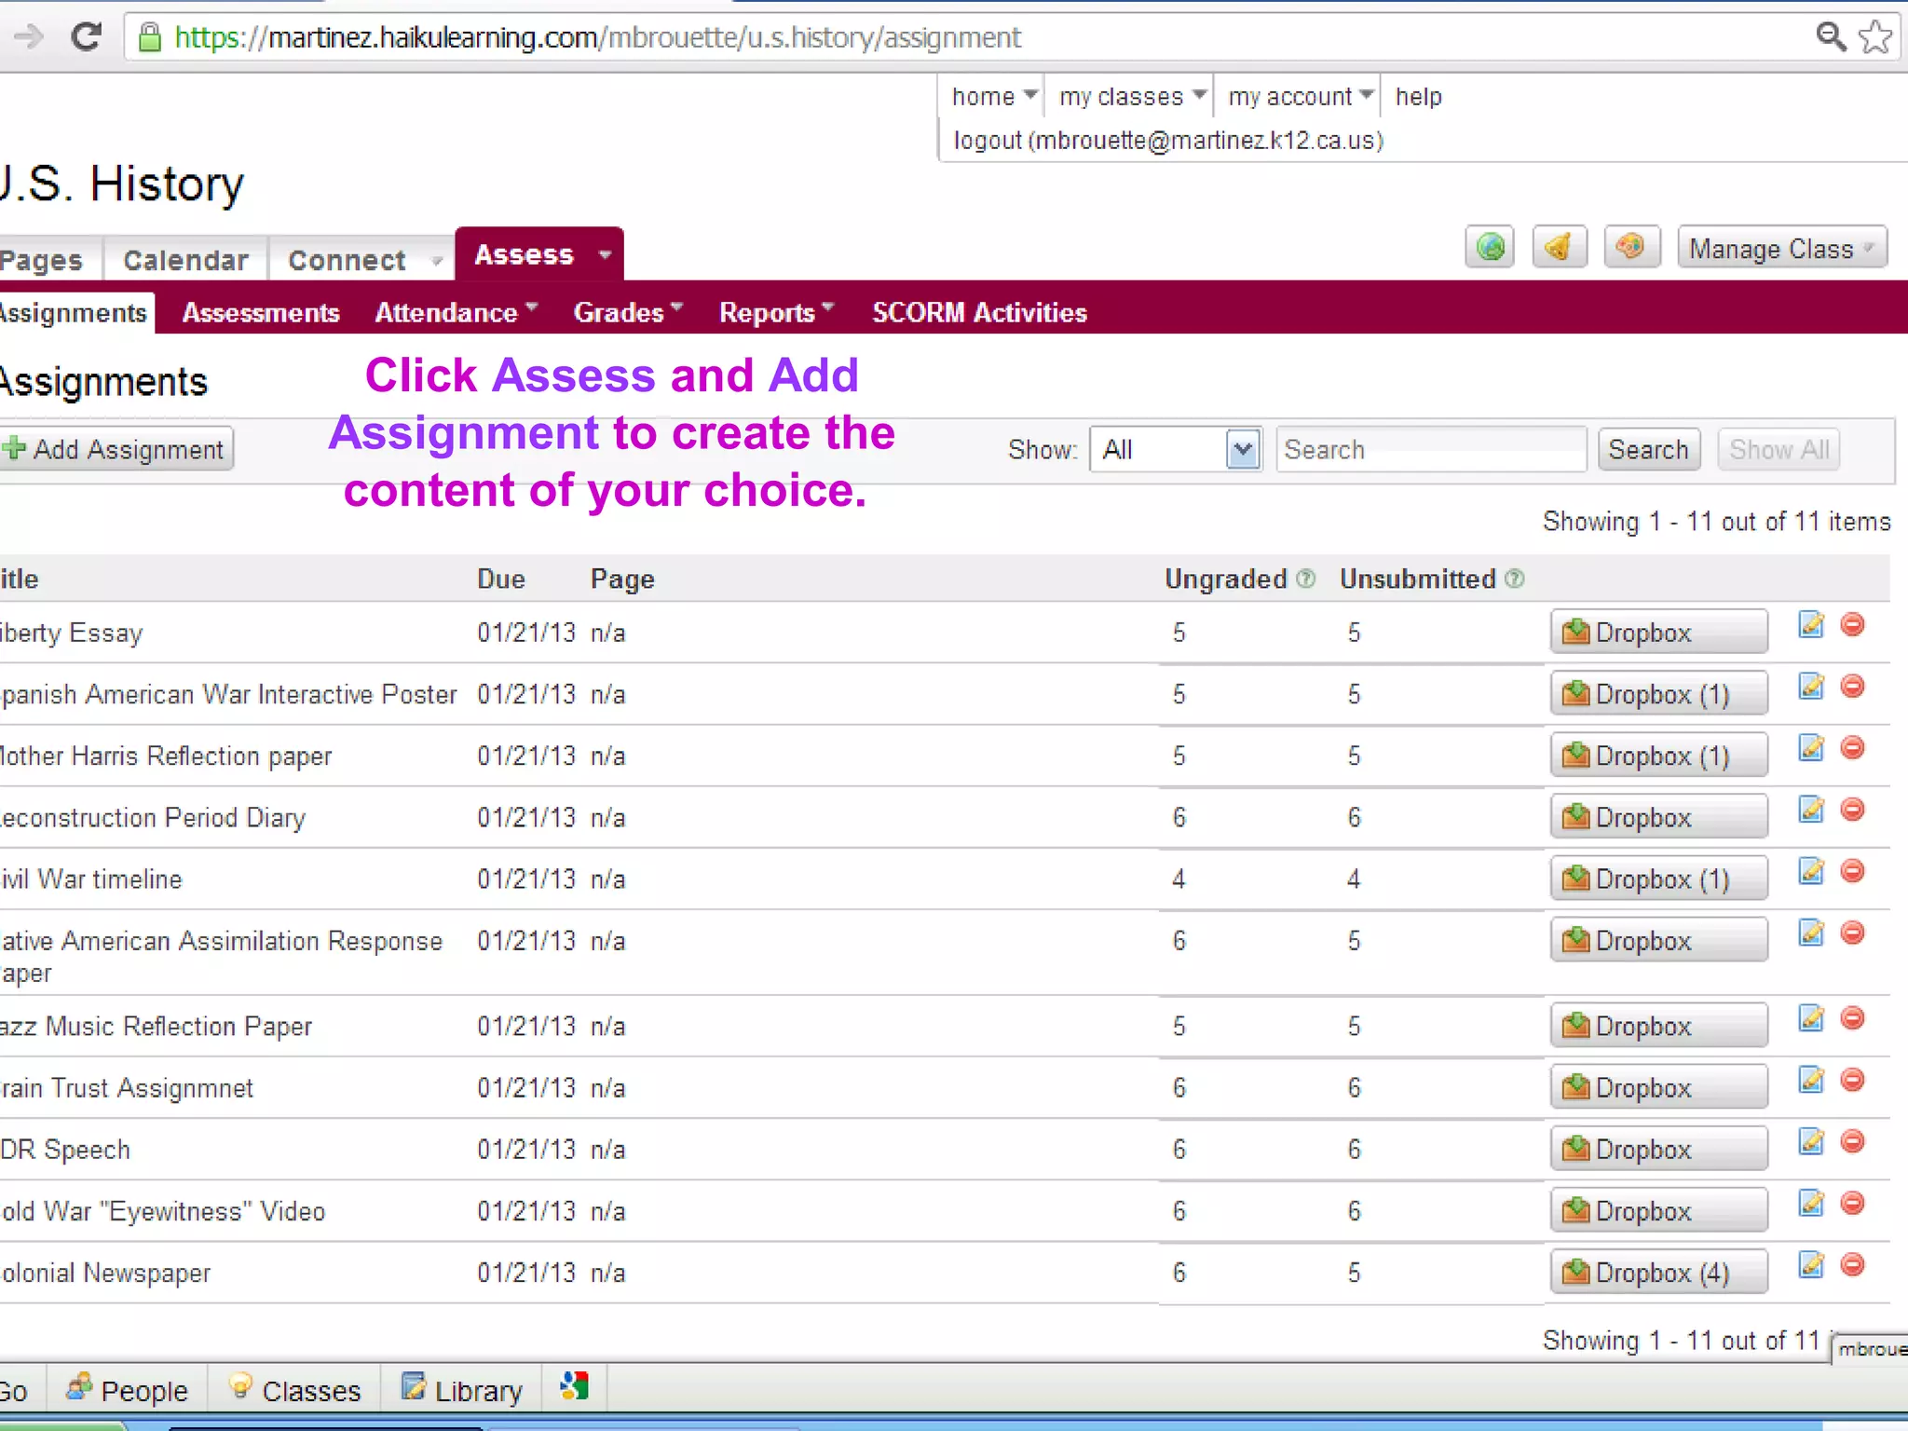Delete Brain Trust Assignmnet entry
1908x1431 pixels.
[x=1853, y=1080]
